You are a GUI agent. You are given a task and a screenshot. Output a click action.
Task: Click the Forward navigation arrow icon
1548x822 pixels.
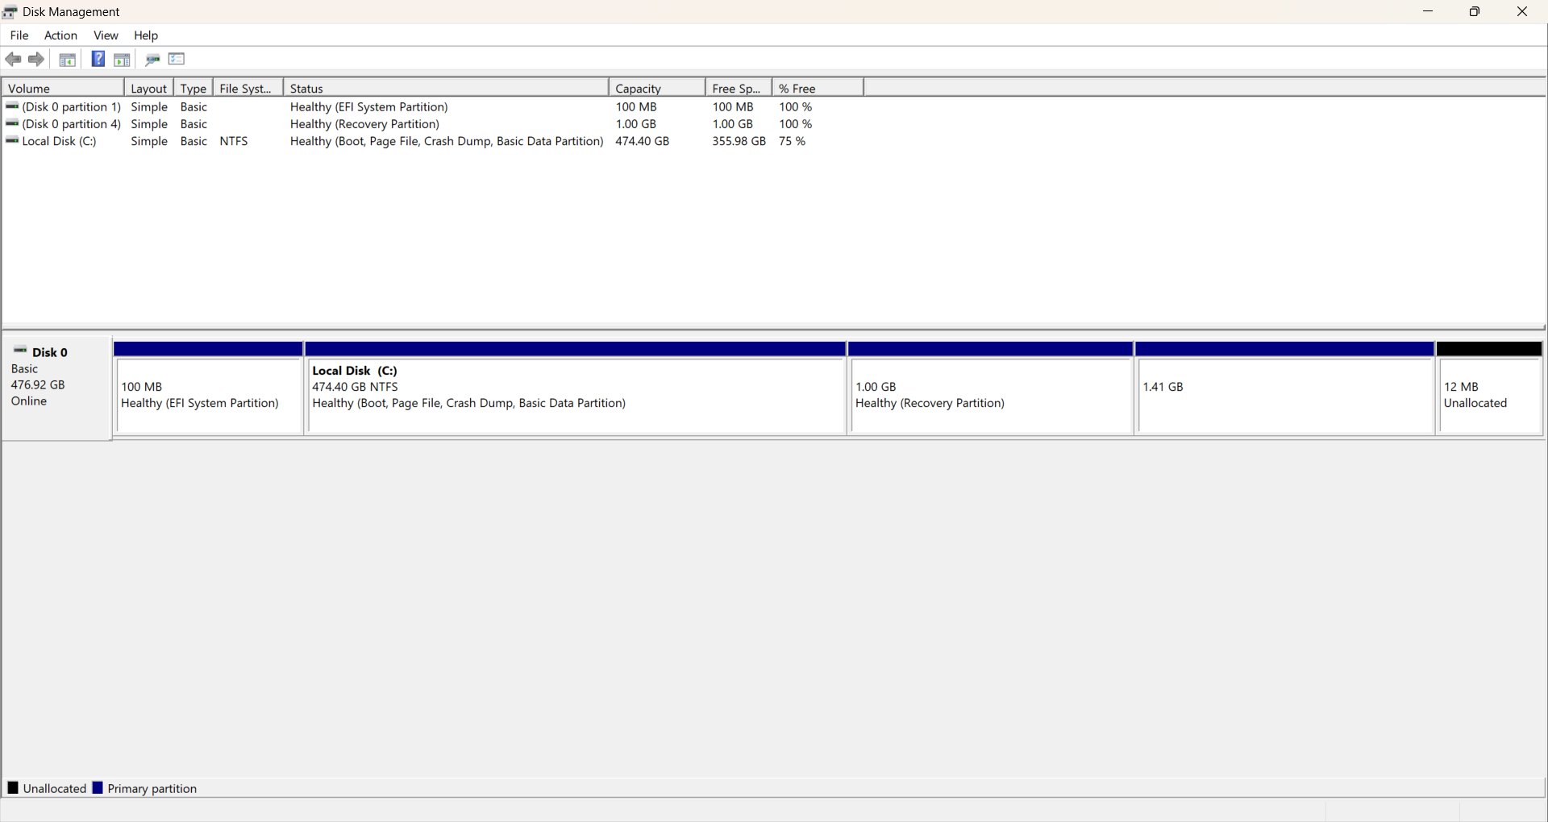click(x=36, y=59)
